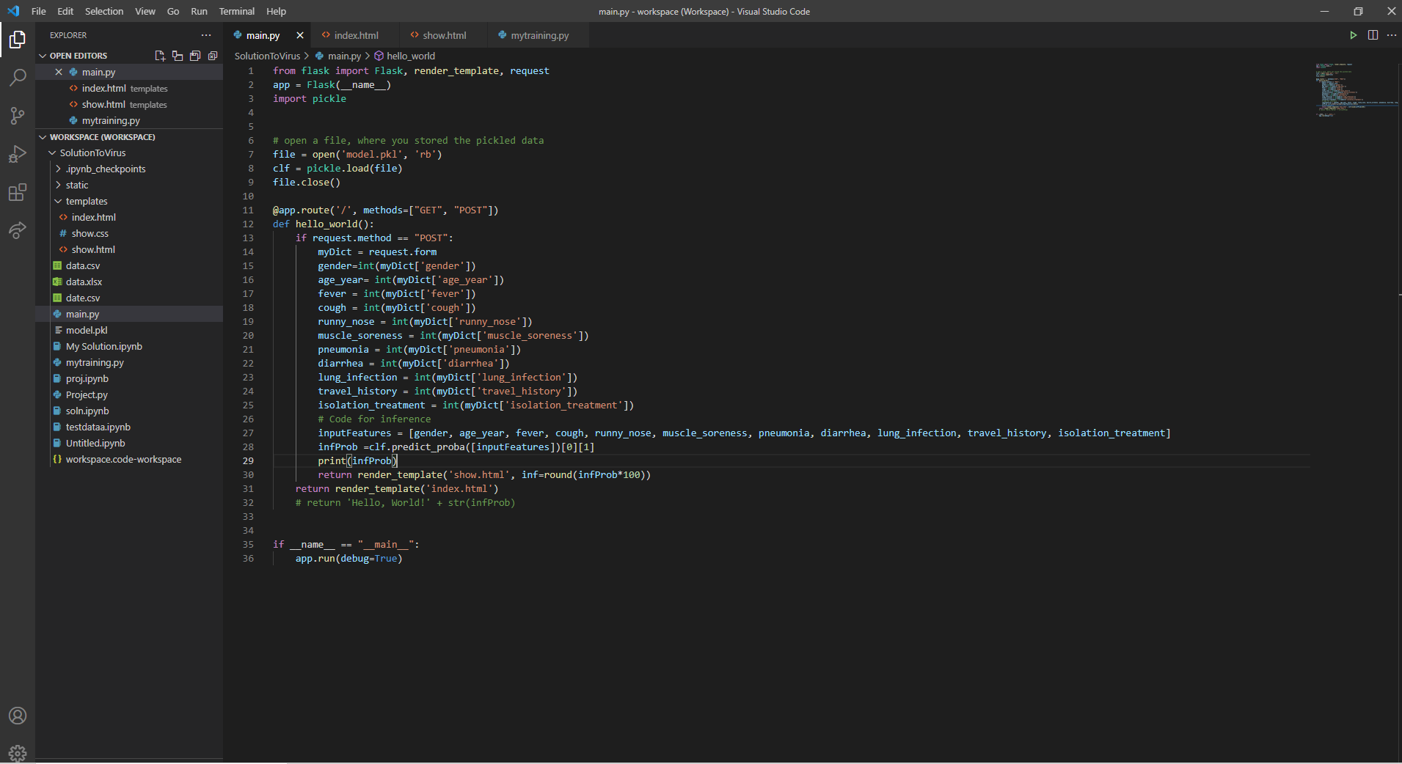1402x764 pixels.
Task: Click main.py in the breadcrumb
Action: (344, 56)
